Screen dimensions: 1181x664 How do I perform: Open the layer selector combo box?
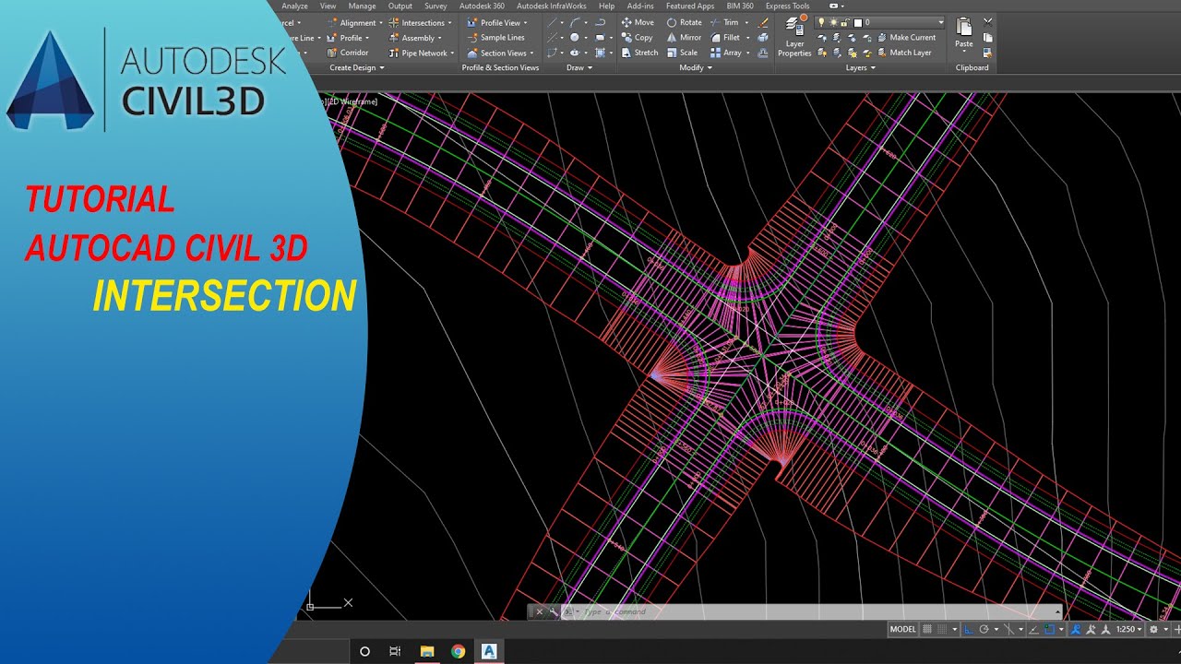coord(880,22)
